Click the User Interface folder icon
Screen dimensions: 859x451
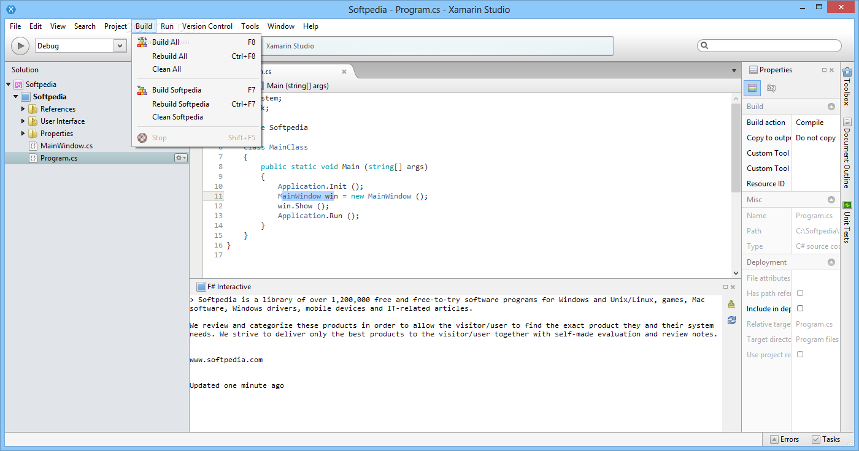pos(33,121)
